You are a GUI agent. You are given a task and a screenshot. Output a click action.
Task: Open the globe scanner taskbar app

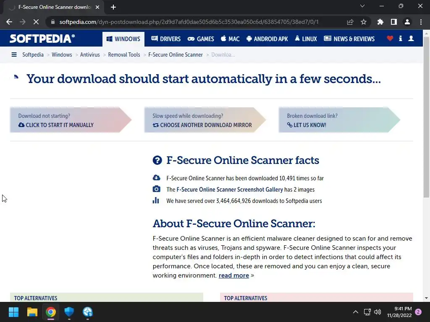pos(88,312)
